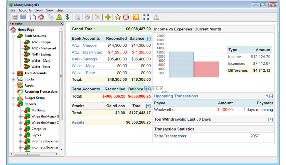Select NAB - Savings in Navigation tree
Image resolution: width=286 pixels, height=165 pixels.
[41, 54]
